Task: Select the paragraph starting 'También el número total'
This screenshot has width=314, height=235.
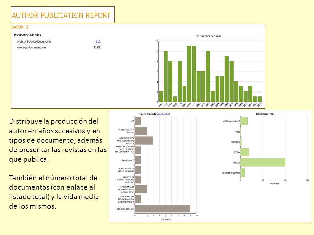Action: 54,192
